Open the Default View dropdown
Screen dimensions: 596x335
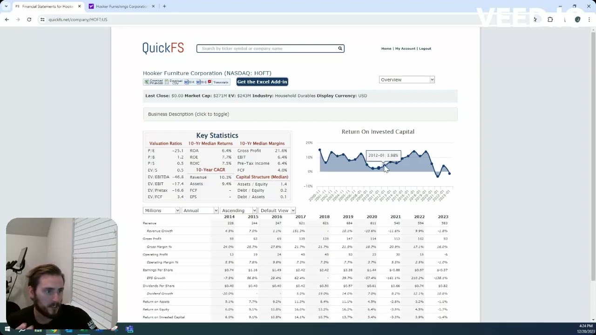(277, 210)
